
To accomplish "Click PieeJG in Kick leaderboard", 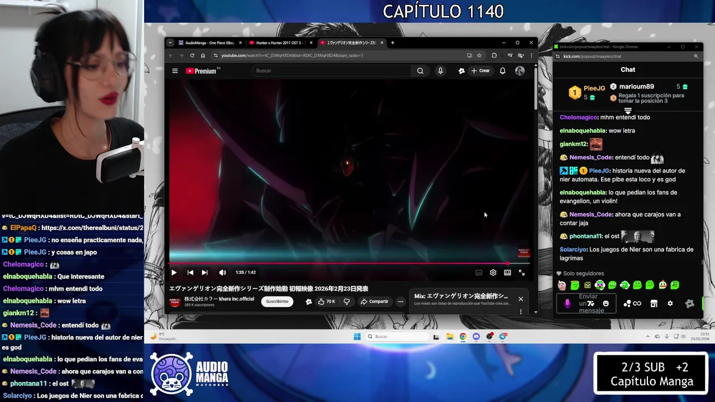I will (594, 88).
